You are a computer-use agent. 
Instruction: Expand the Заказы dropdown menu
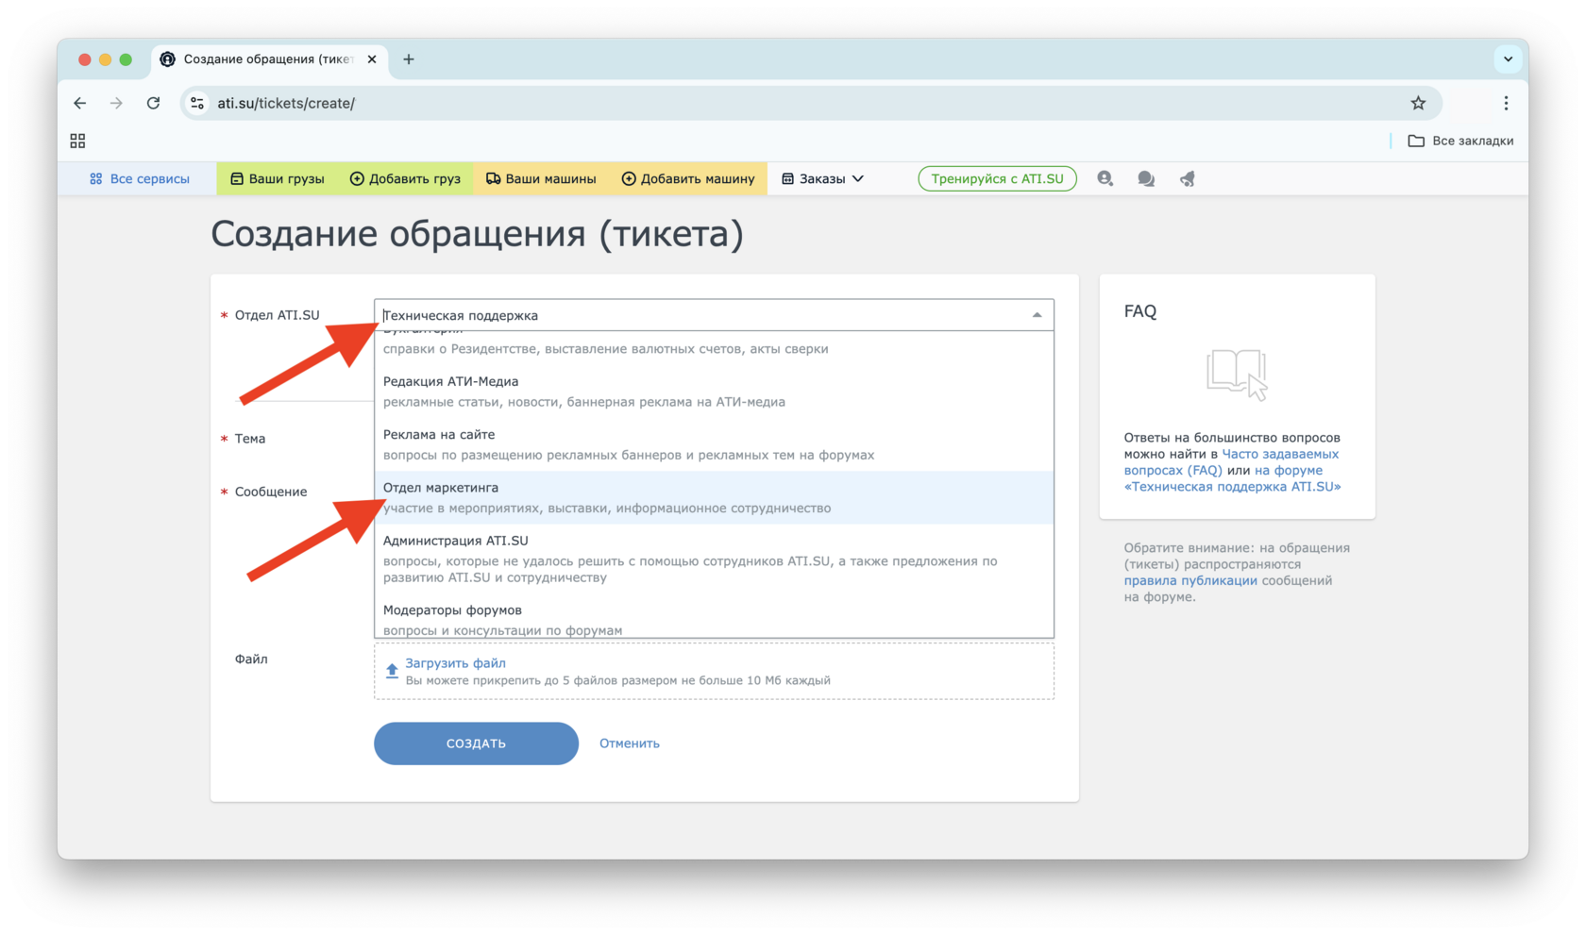(x=822, y=178)
